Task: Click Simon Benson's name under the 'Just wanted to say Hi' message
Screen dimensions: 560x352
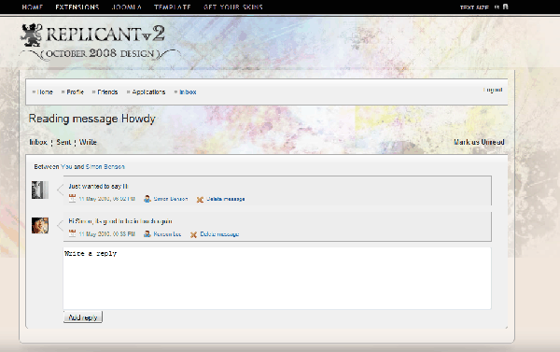Action: [171, 199]
